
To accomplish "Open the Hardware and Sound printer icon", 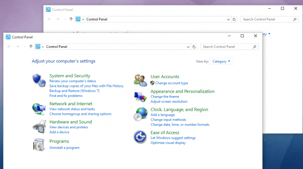I will 40,127.
